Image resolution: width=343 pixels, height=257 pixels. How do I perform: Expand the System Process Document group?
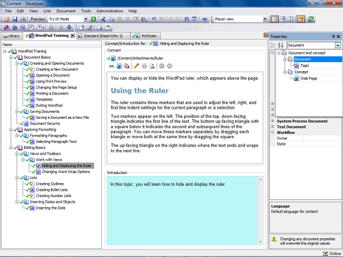(272, 120)
